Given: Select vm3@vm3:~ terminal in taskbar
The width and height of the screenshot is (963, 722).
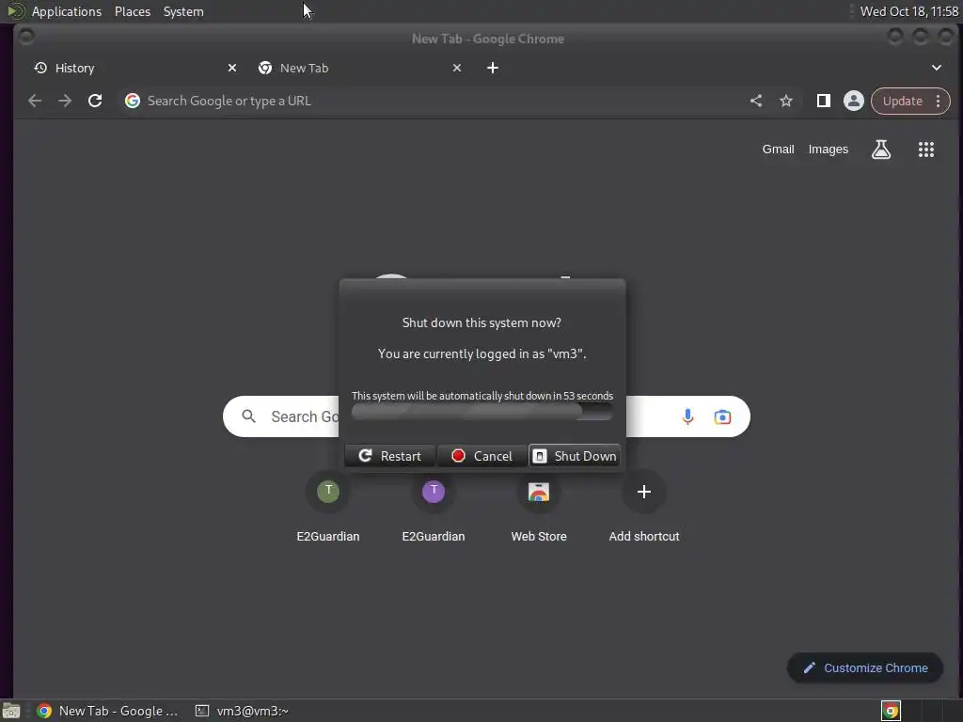Looking at the screenshot, I should point(242,711).
